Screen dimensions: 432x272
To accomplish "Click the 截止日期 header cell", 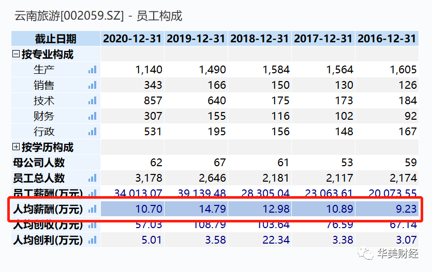I will point(56,39).
